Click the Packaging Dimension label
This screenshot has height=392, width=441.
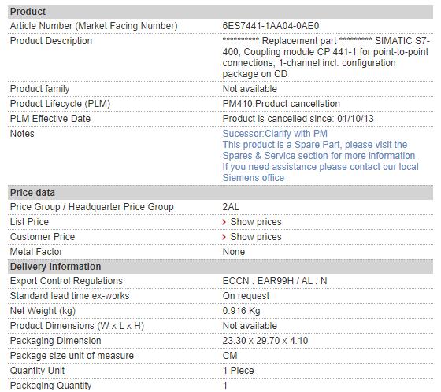click(x=55, y=341)
